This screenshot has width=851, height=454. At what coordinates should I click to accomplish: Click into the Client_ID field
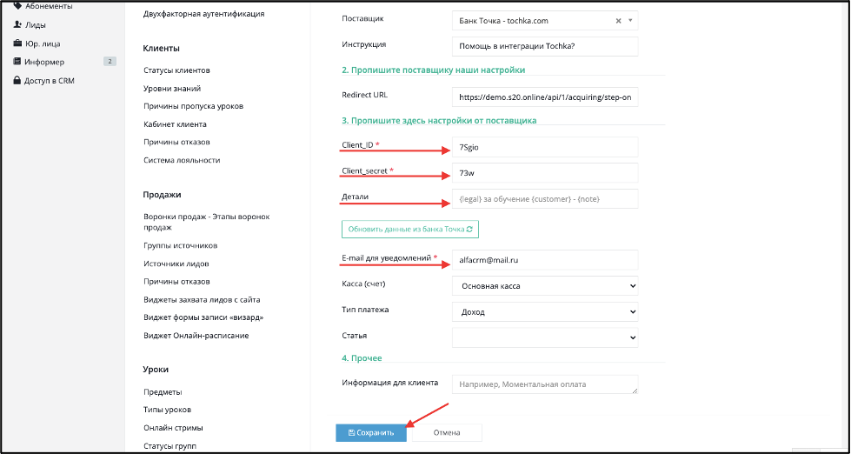point(545,147)
